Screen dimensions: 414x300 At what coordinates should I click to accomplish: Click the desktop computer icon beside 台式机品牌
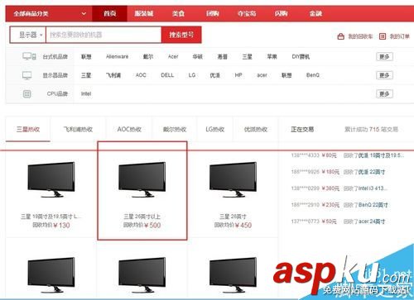pyautogui.click(x=29, y=56)
